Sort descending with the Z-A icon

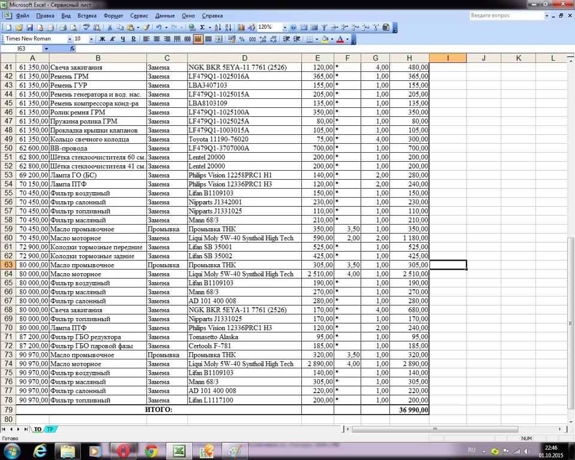coord(228,28)
